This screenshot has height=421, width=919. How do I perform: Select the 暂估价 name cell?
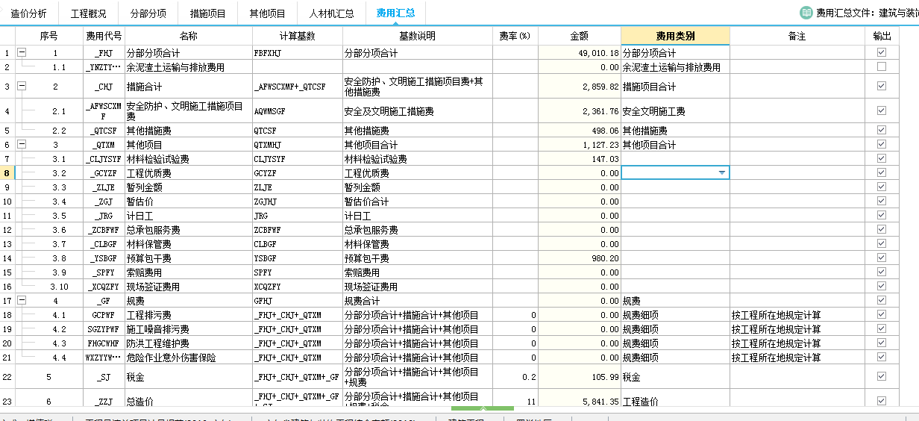click(189, 202)
